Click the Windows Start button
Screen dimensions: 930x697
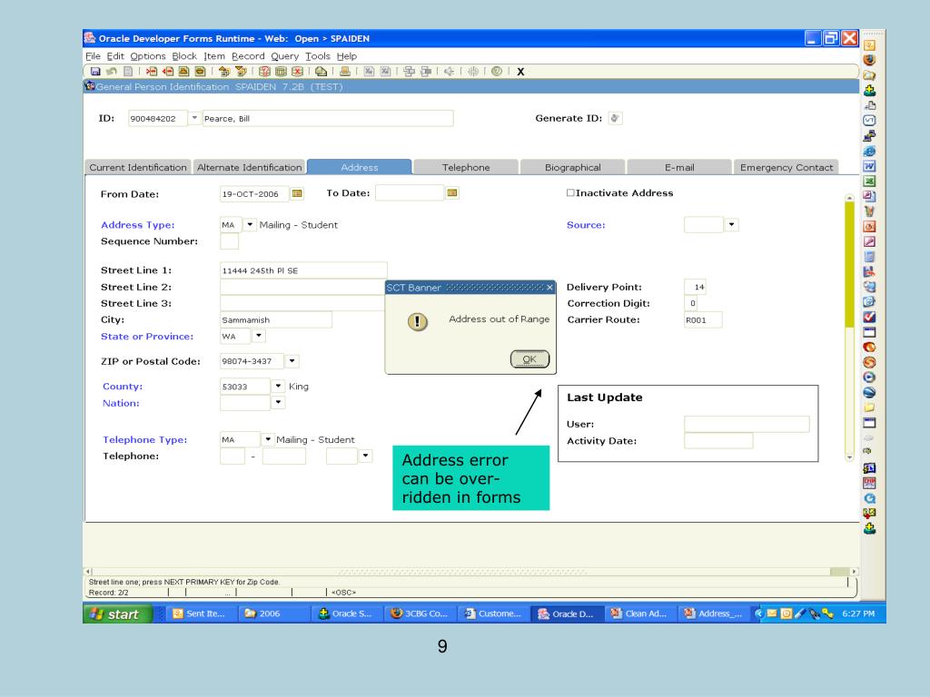point(118,614)
